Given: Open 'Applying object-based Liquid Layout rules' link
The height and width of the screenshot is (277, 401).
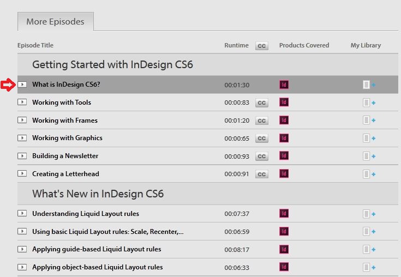Looking at the screenshot, I should pyautogui.click(x=98, y=267).
